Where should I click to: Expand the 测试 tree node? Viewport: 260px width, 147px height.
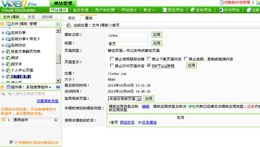[3, 58]
